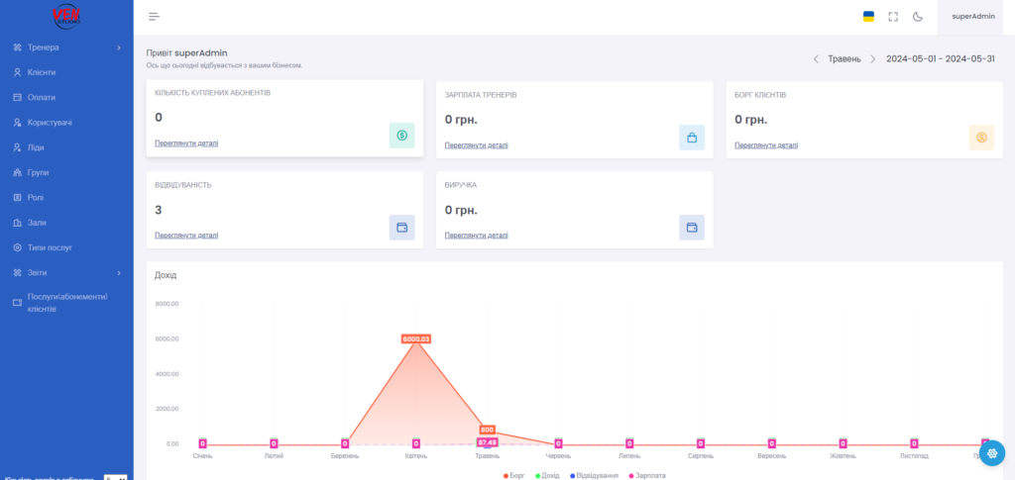Open the date range 2024-05-01 - 2024-05-31 picker
The width and height of the screenshot is (1015, 480).
[940, 58]
